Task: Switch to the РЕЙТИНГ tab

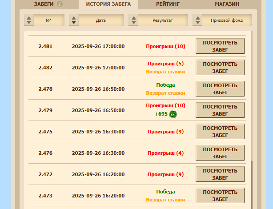Action: click(x=168, y=4)
